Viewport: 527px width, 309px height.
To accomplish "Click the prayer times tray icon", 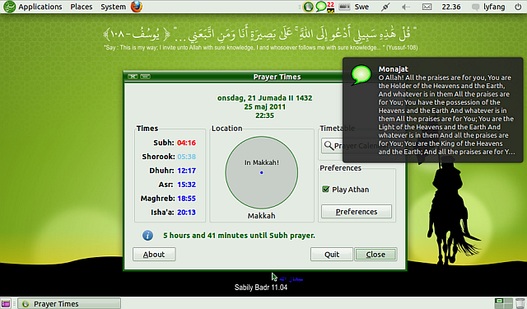I will pos(308,7).
